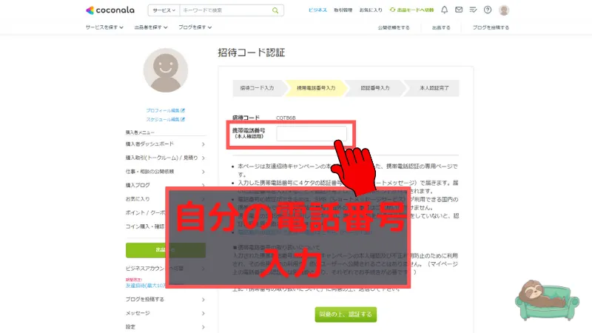Open お気に入り in the header

[x=371, y=10]
